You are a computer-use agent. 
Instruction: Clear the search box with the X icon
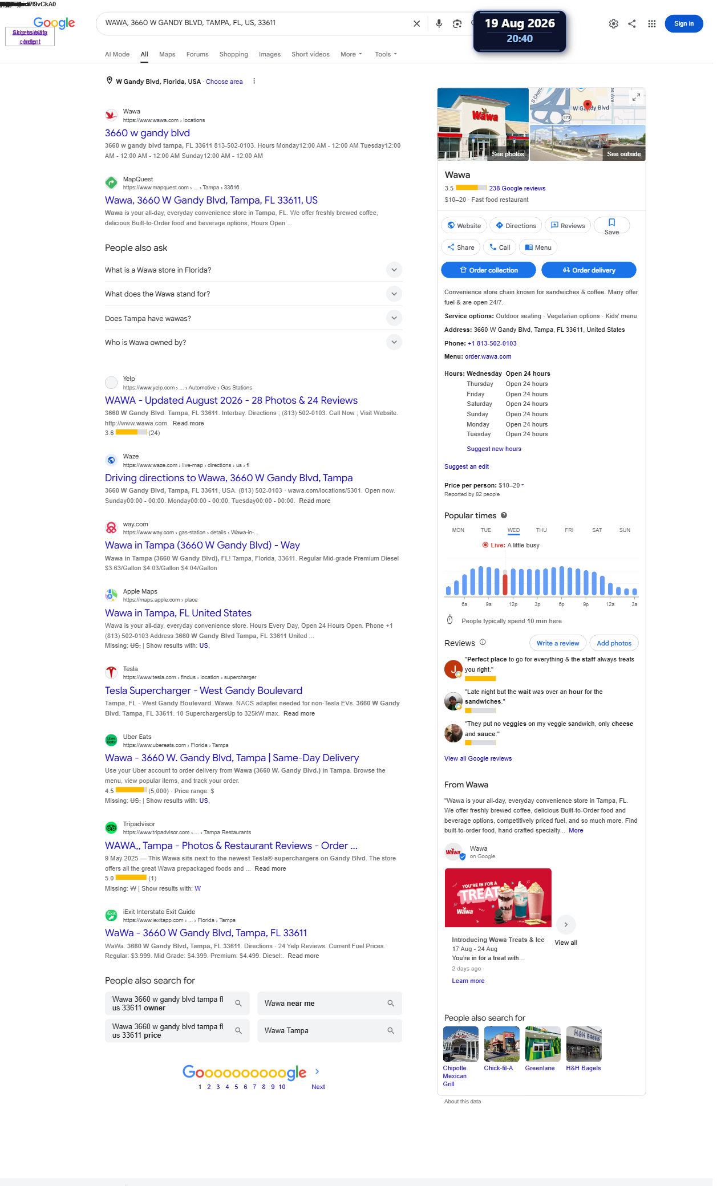pos(416,24)
